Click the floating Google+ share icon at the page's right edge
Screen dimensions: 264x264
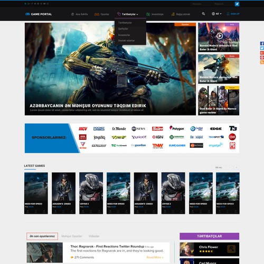(262, 53)
